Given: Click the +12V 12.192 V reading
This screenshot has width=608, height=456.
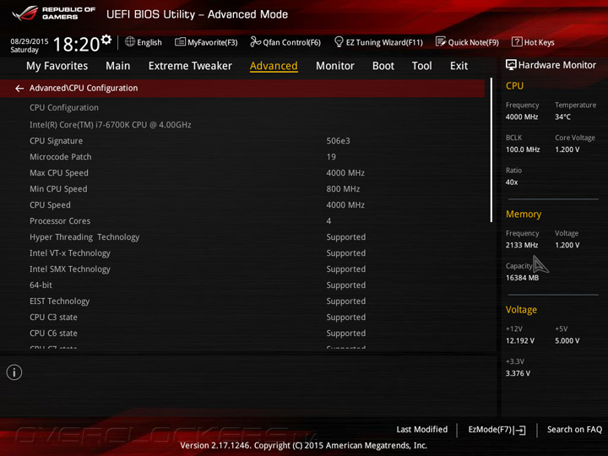Looking at the screenshot, I should click(x=520, y=341).
